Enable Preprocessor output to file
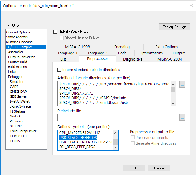The image size is (196, 175). tap(127, 132)
